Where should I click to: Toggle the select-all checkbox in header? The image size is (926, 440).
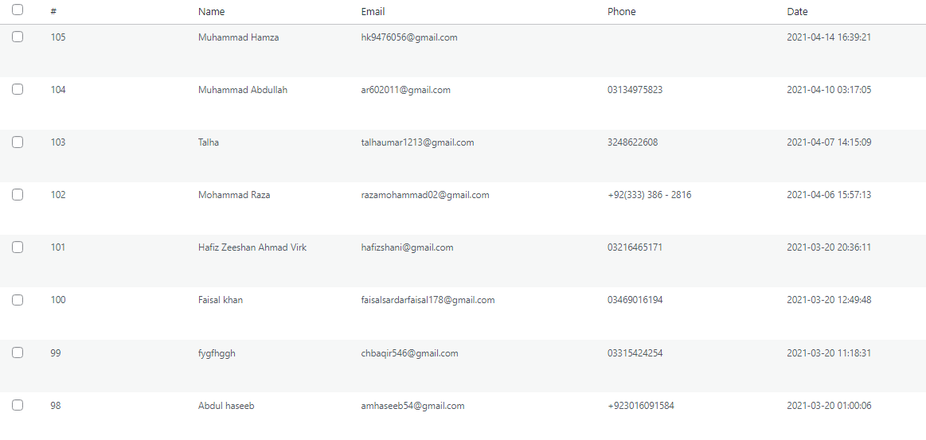pos(18,10)
